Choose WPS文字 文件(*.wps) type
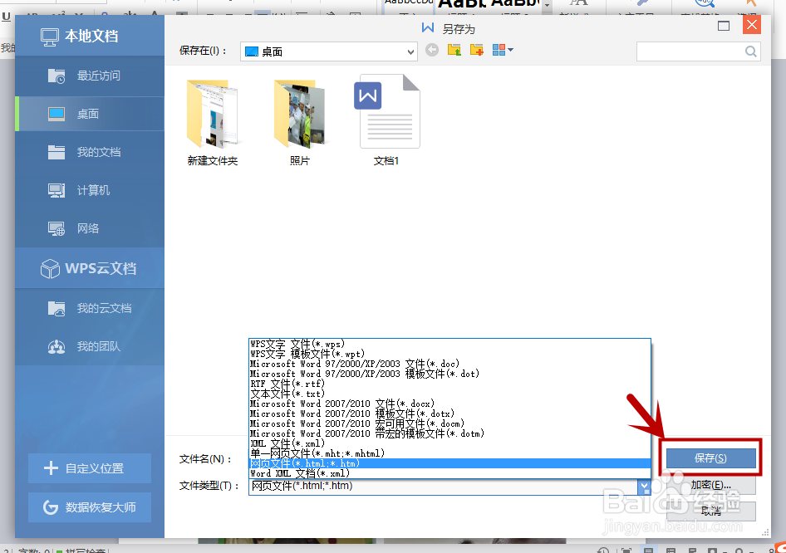 (x=449, y=344)
